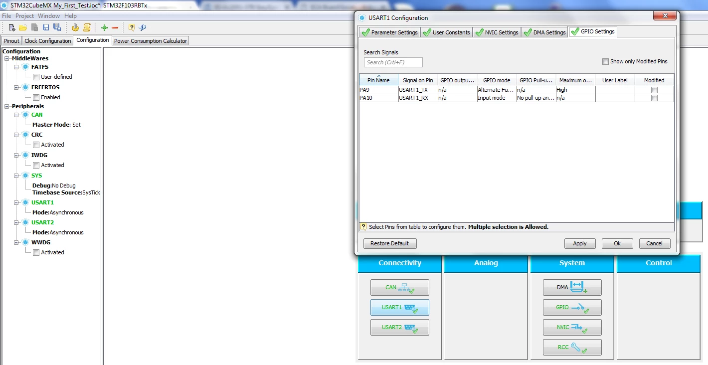Sort table by the Pin Name column header
This screenshot has width=708, height=365.
[x=379, y=80]
